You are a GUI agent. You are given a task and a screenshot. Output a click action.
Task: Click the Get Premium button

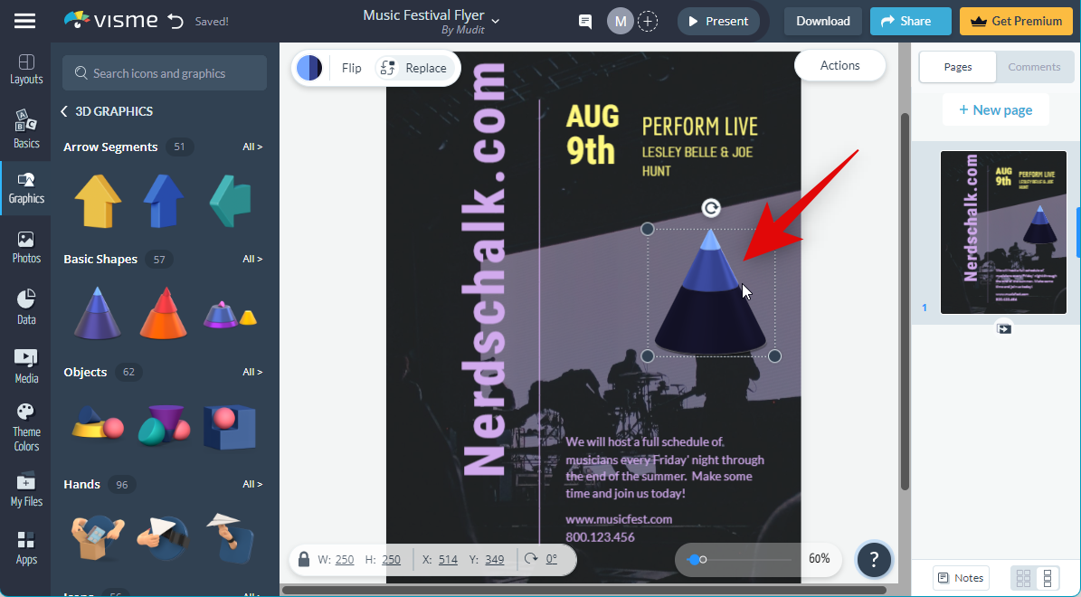(x=1016, y=21)
